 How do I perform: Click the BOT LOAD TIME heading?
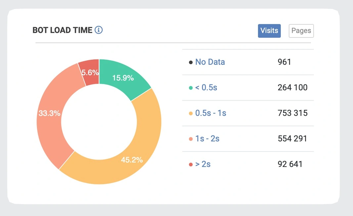pos(62,30)
